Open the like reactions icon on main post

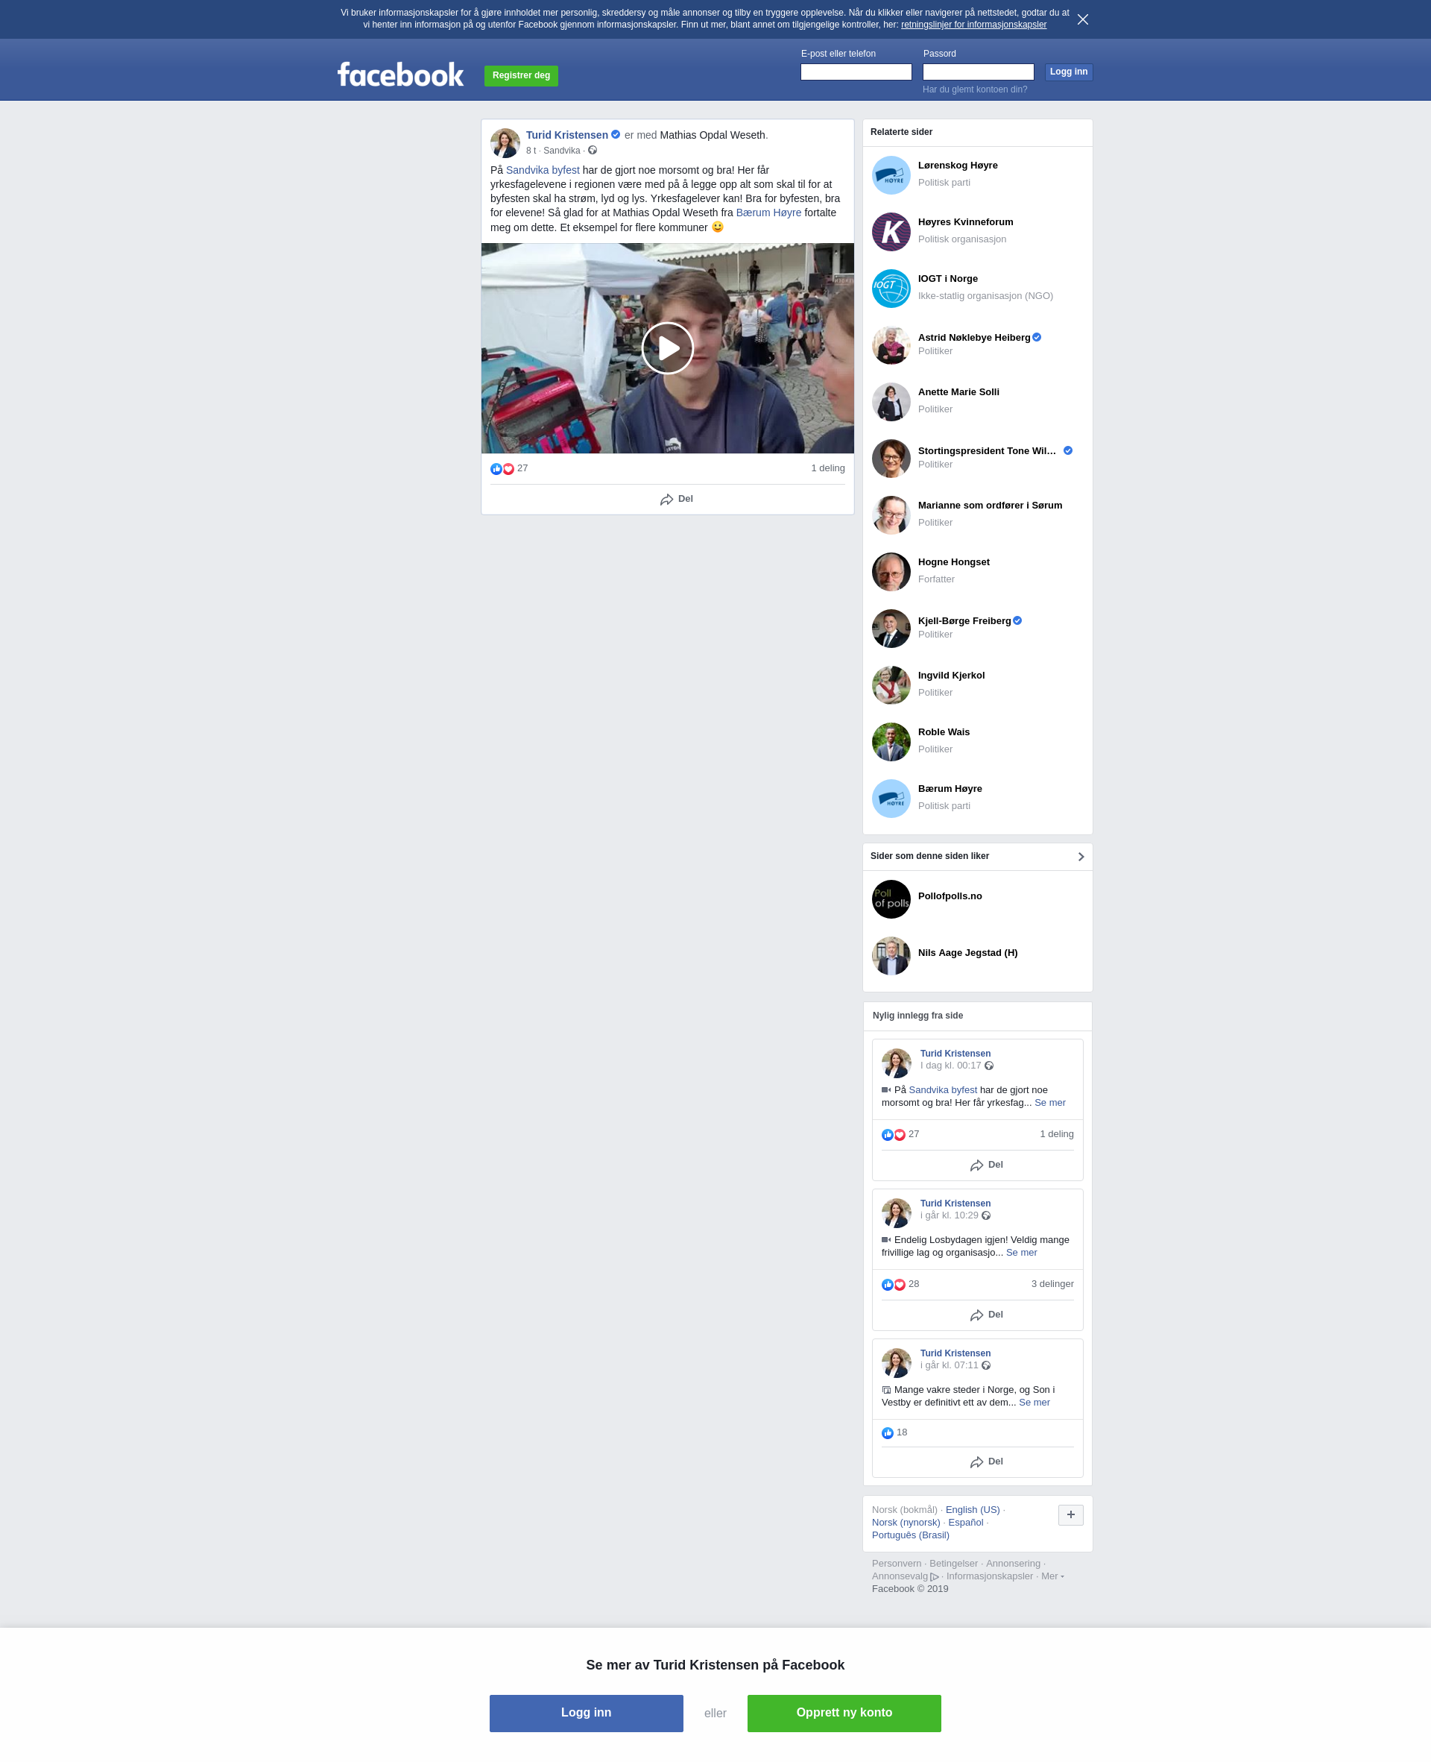(496, 468)
